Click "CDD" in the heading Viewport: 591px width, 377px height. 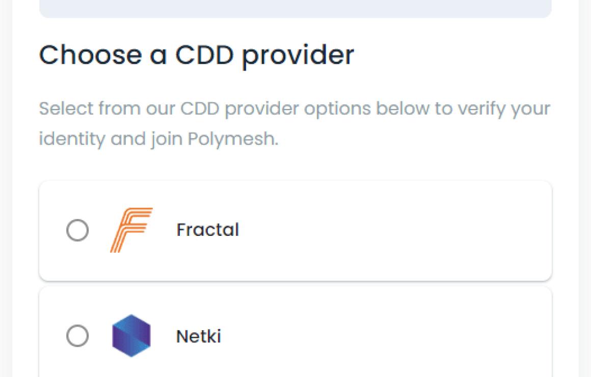[204, 55]
